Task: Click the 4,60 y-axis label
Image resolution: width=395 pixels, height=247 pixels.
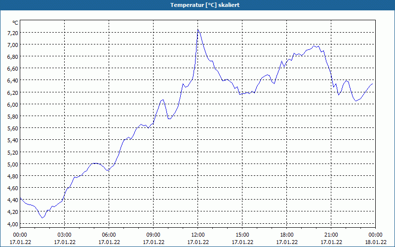Action: [x=13, y=188]
